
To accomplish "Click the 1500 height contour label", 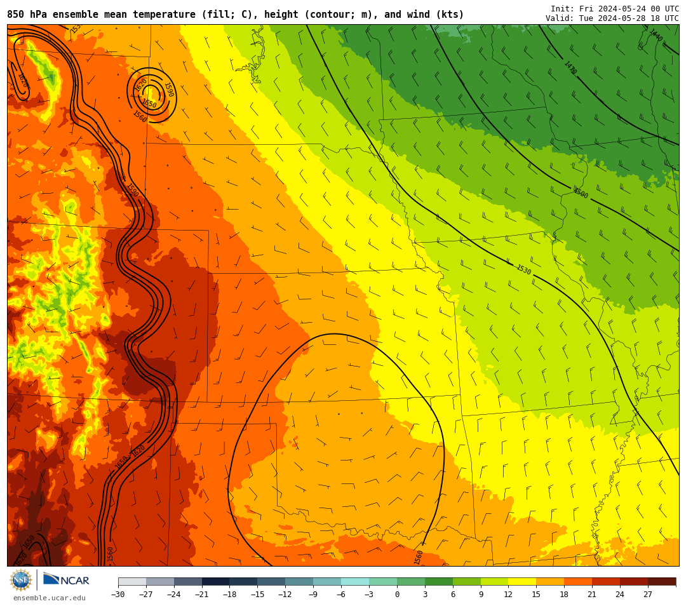I will coord(581,193).
